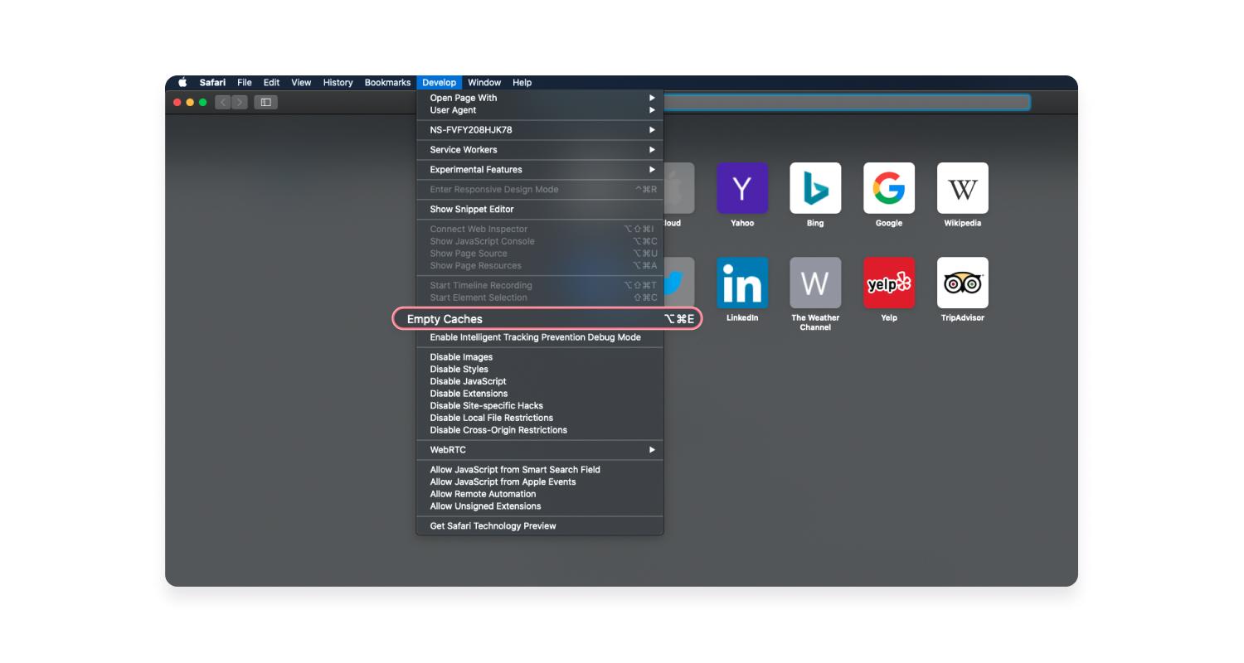Click the Wikipedia label text
This screenshot has width=1244, height=663.
point(963,223)
